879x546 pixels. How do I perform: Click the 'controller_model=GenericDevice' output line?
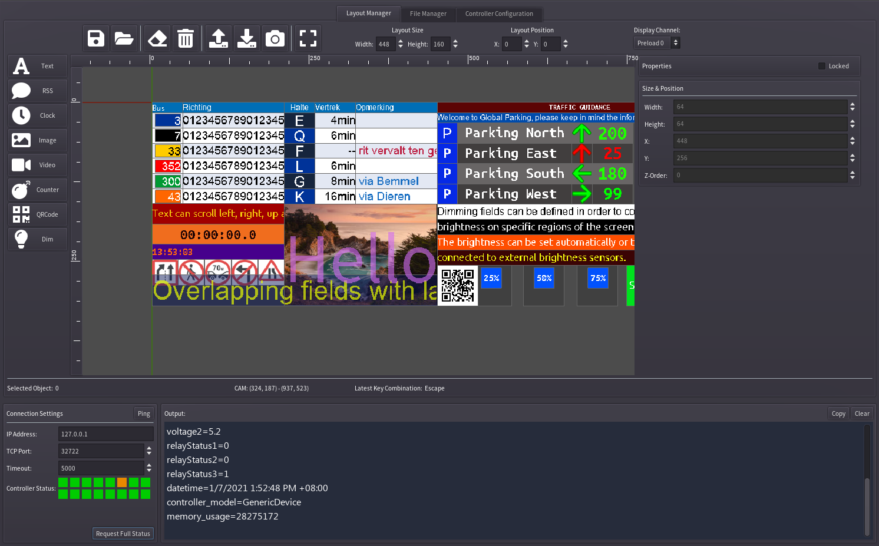point(234,502)
